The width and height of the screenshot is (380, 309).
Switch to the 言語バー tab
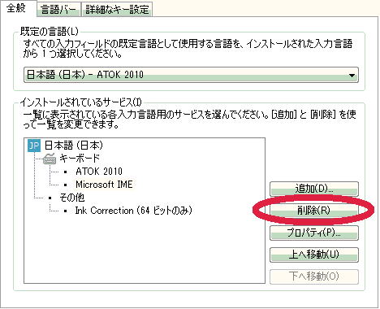(58, 10)
